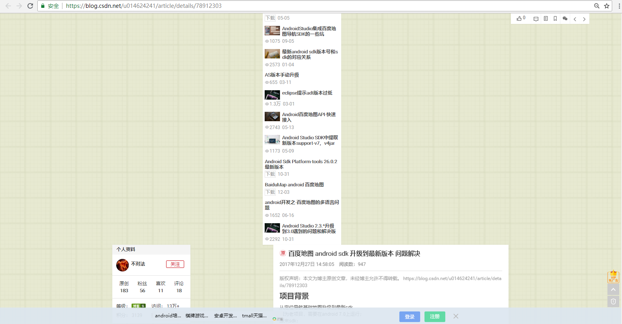This screenshot has width=622, height=324.
Task: Click browser back arrow
Action: point(8,6)
